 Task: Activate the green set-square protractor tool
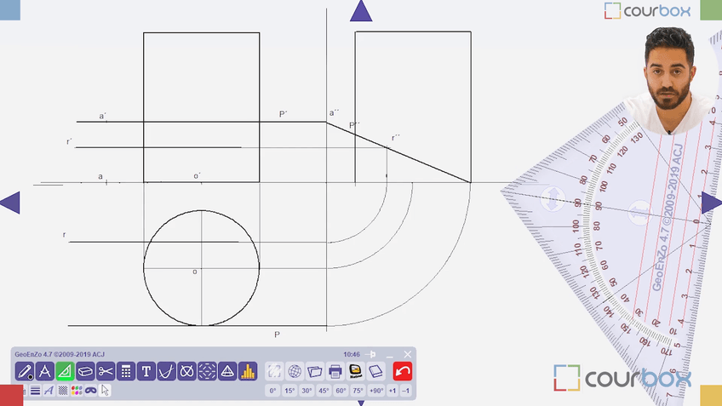coord(65,371)
